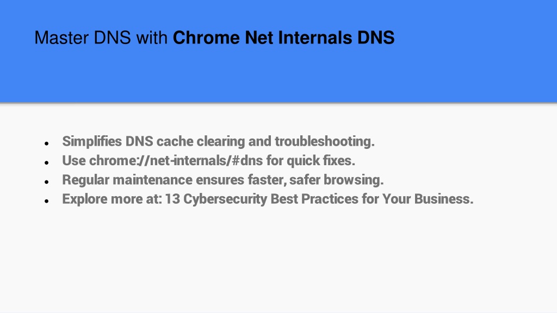Viewport: 557px width, 313px height.
Task: Click the bullet dot before 'Explore more at'
Action: (x=47, y=201)
